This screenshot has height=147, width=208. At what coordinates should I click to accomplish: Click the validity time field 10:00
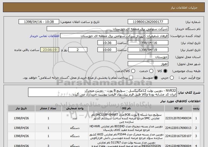(107, 50)
